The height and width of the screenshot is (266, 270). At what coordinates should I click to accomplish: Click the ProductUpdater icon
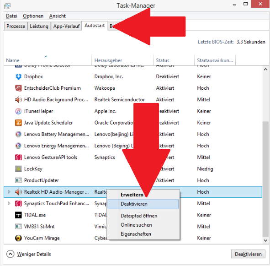(18, 180)
